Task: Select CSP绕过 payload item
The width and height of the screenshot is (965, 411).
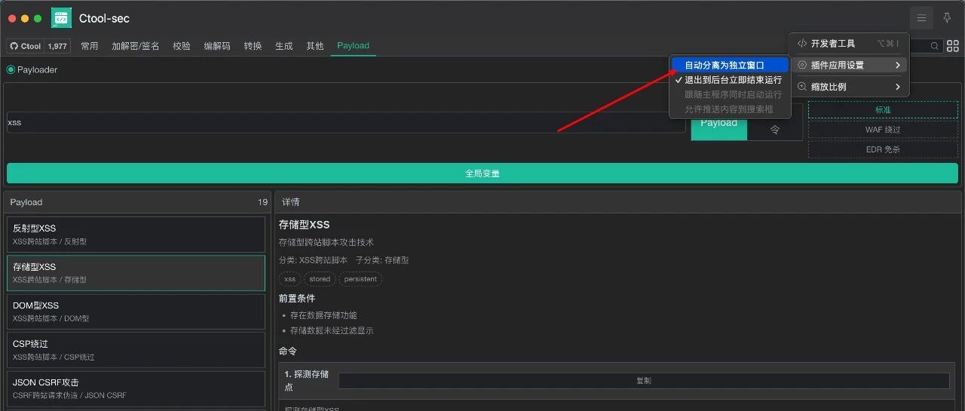Action: [136, 350]
